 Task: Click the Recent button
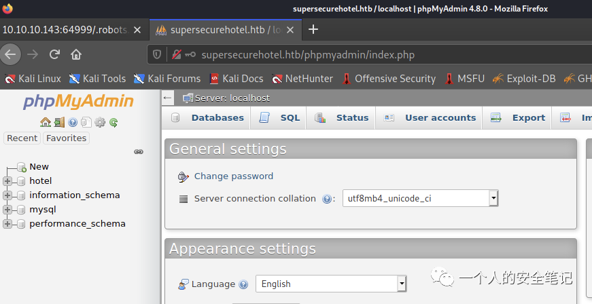(22, 138)
